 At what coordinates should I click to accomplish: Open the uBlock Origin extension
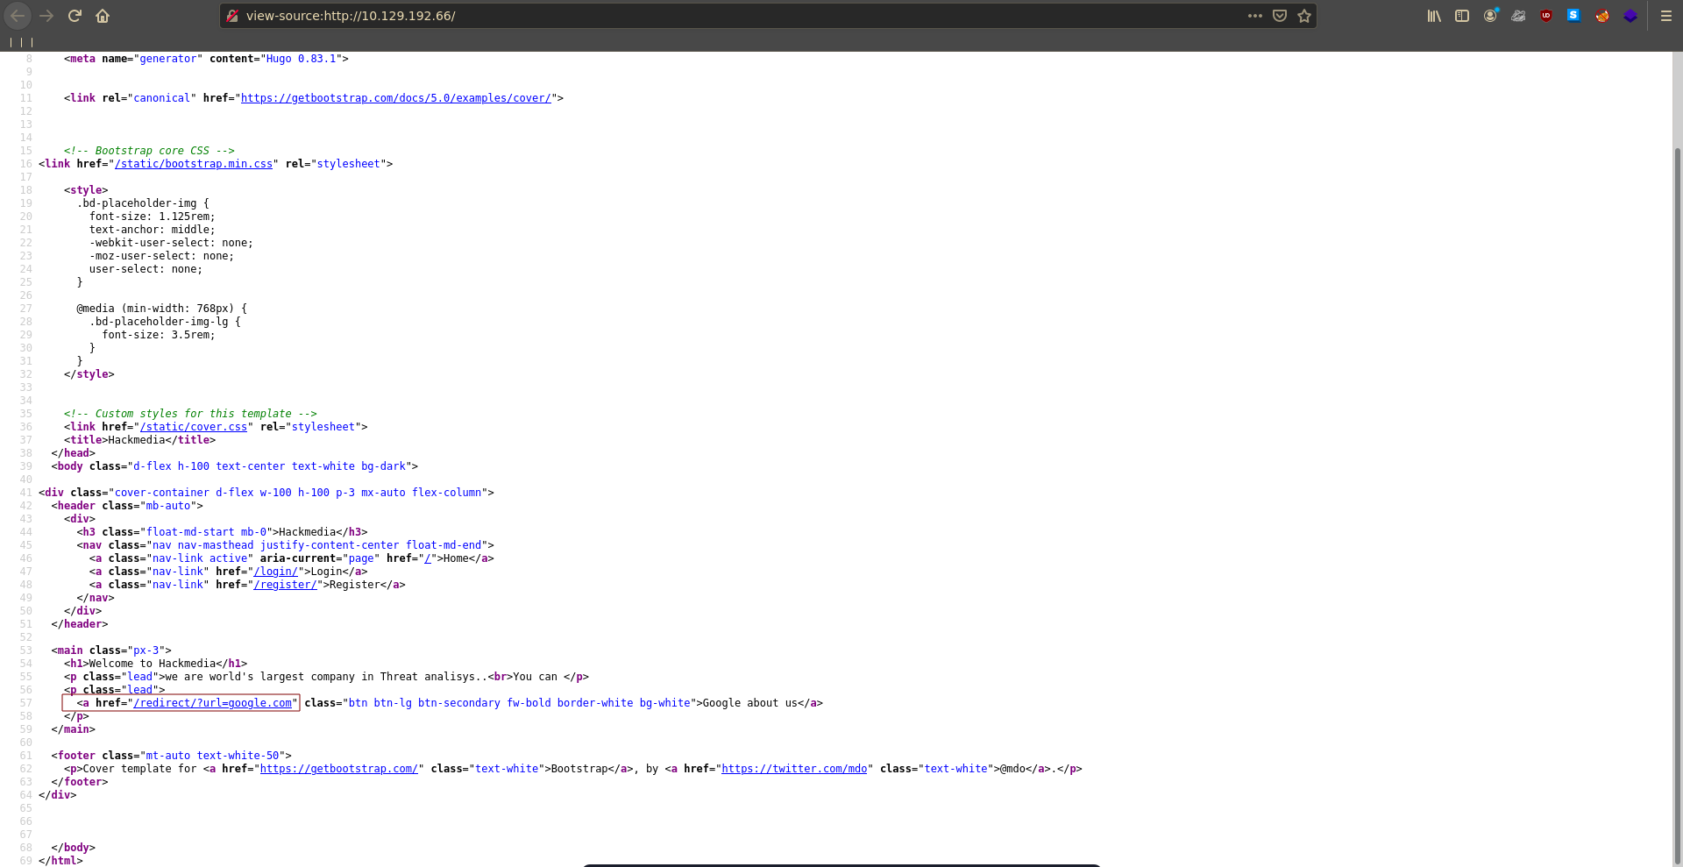point(1546,16)
